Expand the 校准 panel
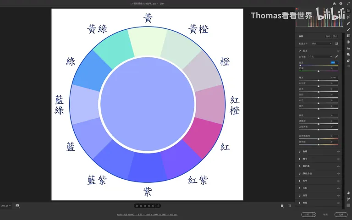 (x=300, y=203)
